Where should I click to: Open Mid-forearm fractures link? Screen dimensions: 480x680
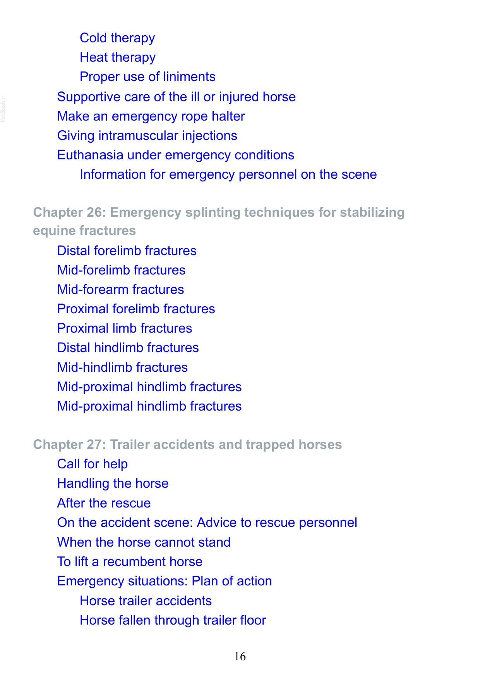(120, 290)
